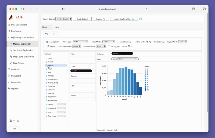This screenshot has height=138, width=215.
Task: Sort descending using Sorting Order icon
Action: [x=150, y=42]
